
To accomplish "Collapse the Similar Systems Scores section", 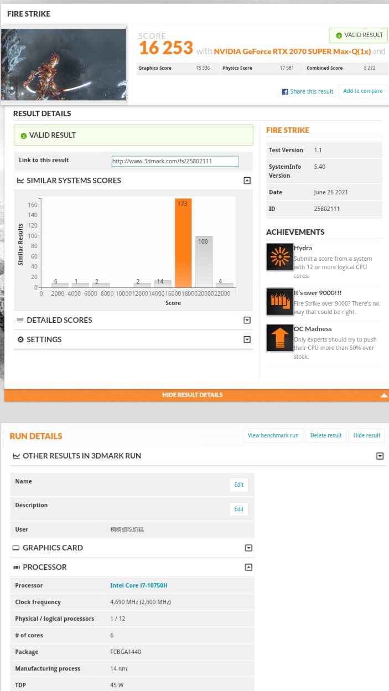I will click(247, 181).
